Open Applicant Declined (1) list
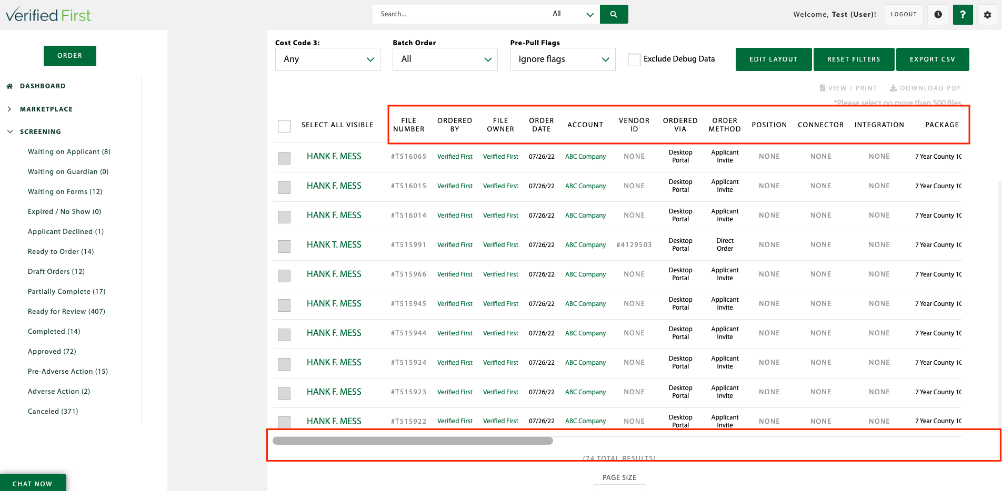 [x=66, y=232]
